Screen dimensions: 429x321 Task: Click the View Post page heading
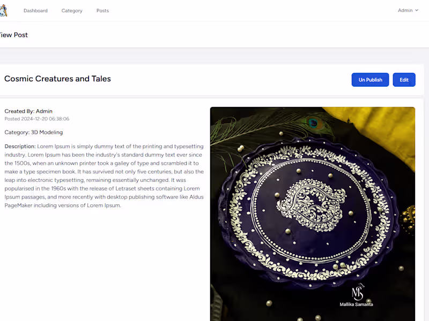click(14, 34)
